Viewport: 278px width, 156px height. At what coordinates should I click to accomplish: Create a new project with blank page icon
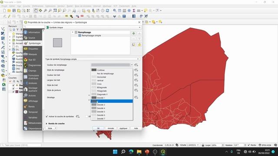4,10
